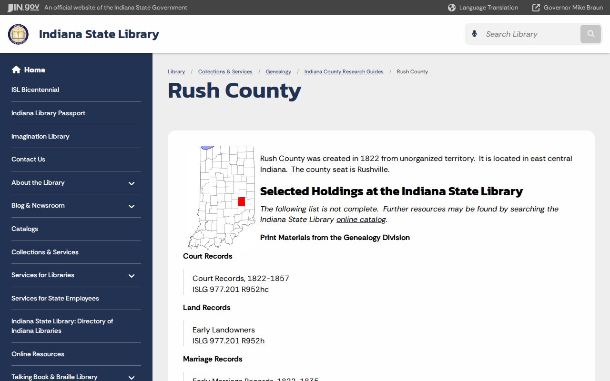The width and height of the screenshot is (610, 381).
Task: Click the 'ISLG 977.201 R952hc' call number
Action: coord(231,290)
